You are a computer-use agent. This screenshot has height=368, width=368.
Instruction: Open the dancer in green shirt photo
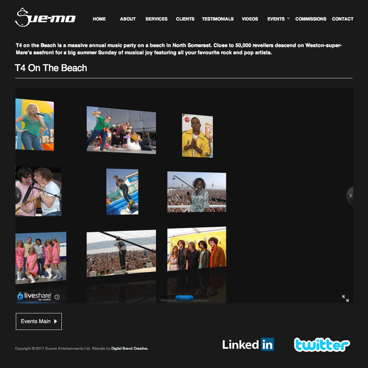coord(121,130)
